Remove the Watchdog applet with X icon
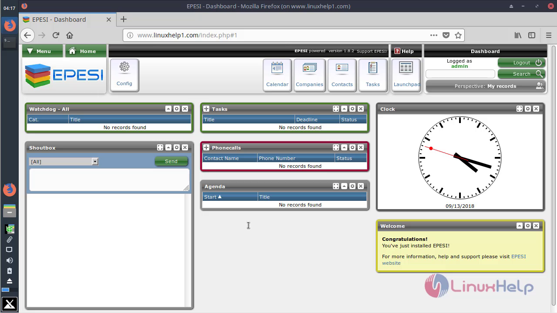This screenshot has height=313, width=557. pyautogui.click(x=185, y=109)
